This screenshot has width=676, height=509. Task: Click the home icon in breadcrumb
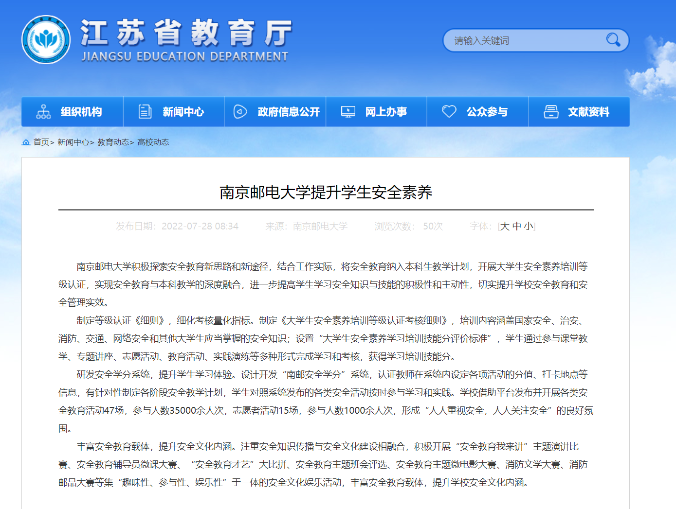click(x=26, y=142)
